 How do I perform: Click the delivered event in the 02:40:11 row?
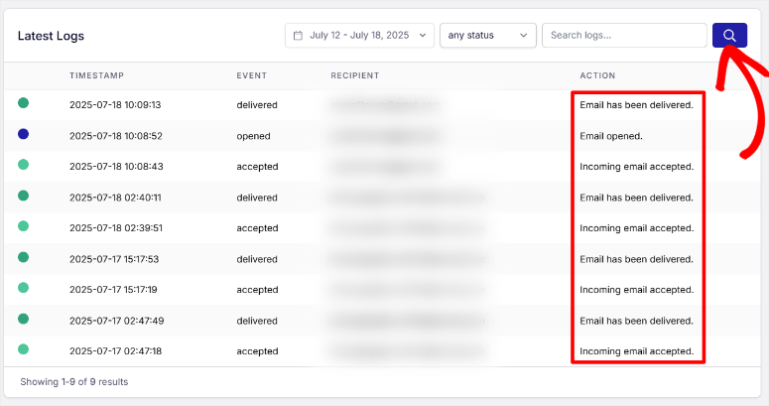click(257, 198)
